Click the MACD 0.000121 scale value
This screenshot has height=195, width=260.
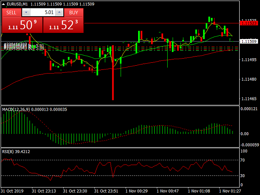[x=249, y=109]
